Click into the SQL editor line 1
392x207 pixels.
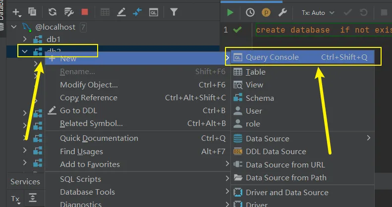pyautogui.click(x=322, y=30)
